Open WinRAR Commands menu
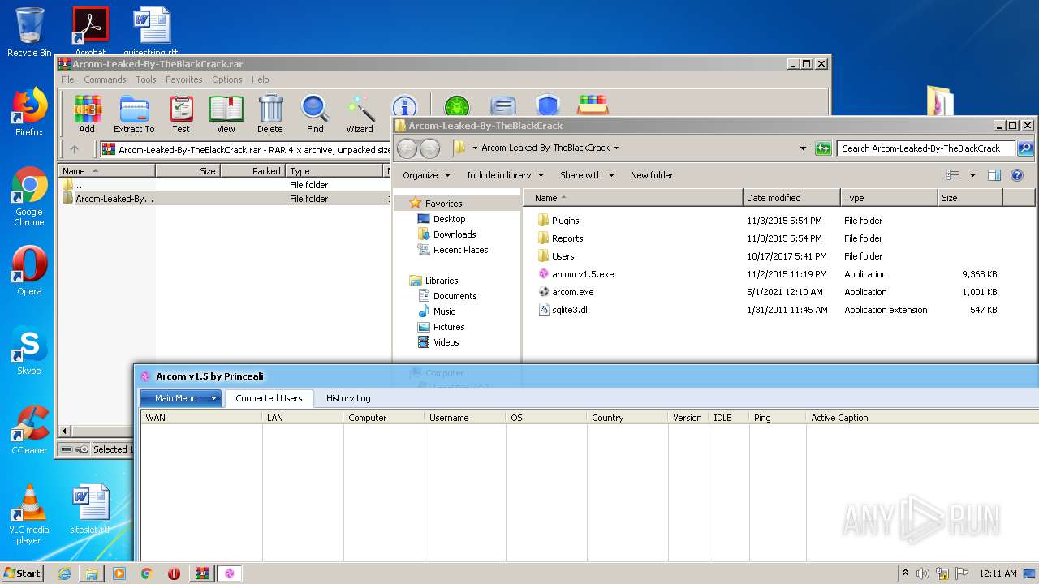 [x=105, y=79]
